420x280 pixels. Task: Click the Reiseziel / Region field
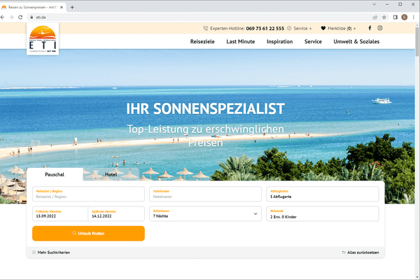[88, 194]
